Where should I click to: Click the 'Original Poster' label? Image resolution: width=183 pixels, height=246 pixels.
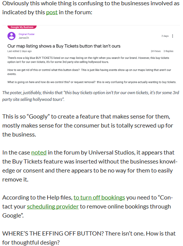click(x=27, y=34)
